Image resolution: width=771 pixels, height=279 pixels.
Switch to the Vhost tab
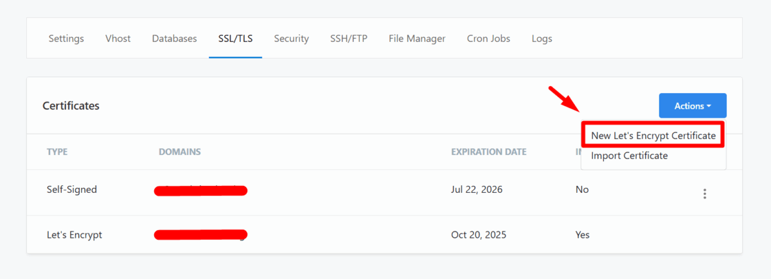118,39
